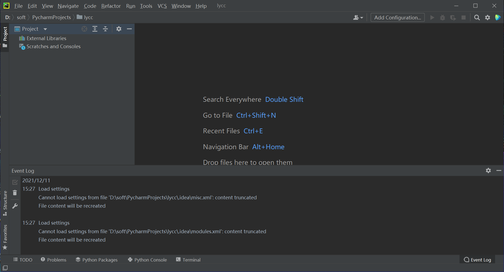Click the Add Configuration button

397,17
